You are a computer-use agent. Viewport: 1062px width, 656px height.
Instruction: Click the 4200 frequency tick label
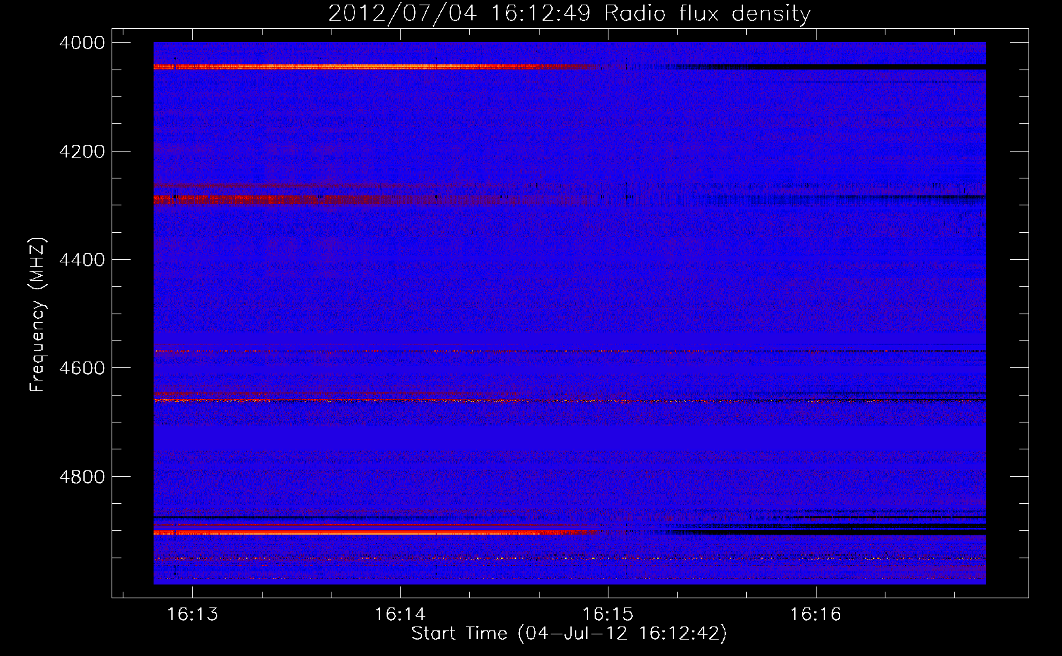[82, 152]
